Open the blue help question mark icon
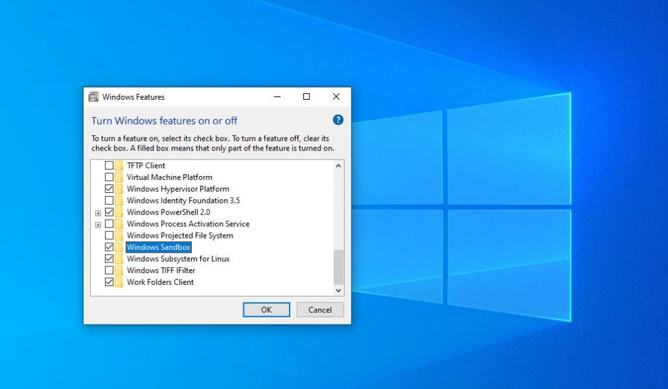 click(x=338, y=120)
